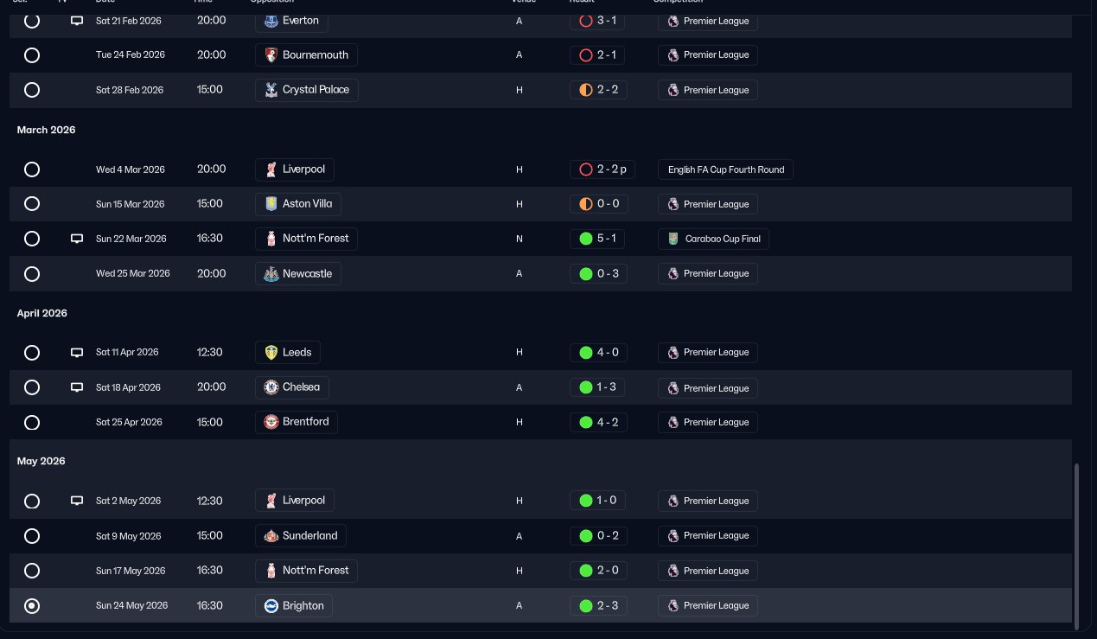Open Premier League competition tag for the Leeds match
Image resolution: width=1097 pixels, height=639 pixels.
pos(708,353)
